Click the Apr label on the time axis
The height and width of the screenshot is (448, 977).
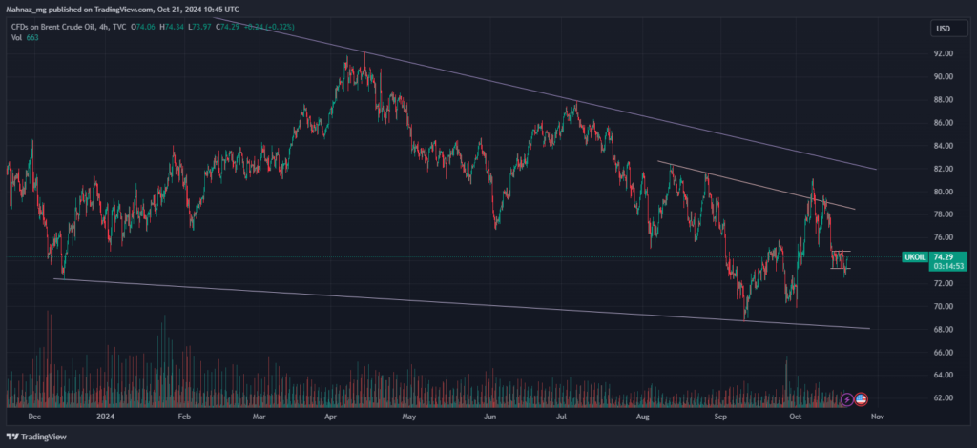point(332,416)
